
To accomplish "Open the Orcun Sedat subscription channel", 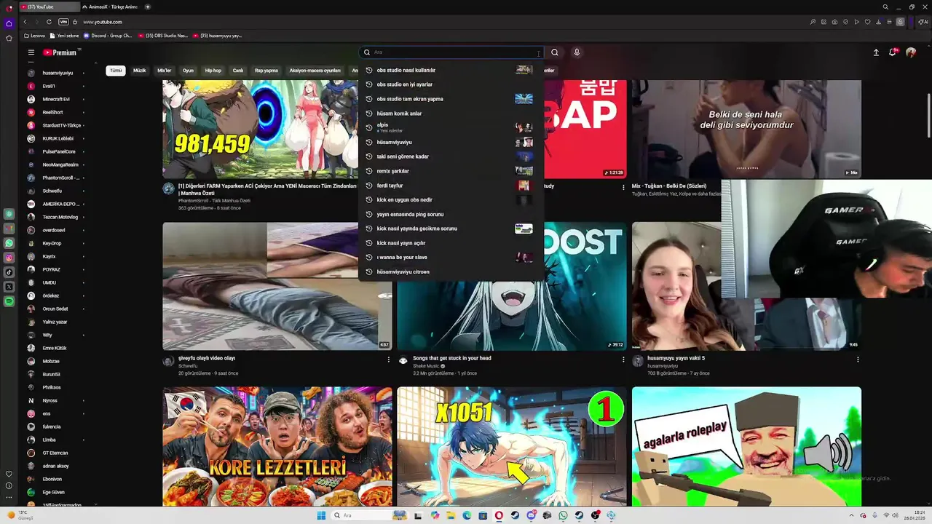I will [x=56, y=309].
